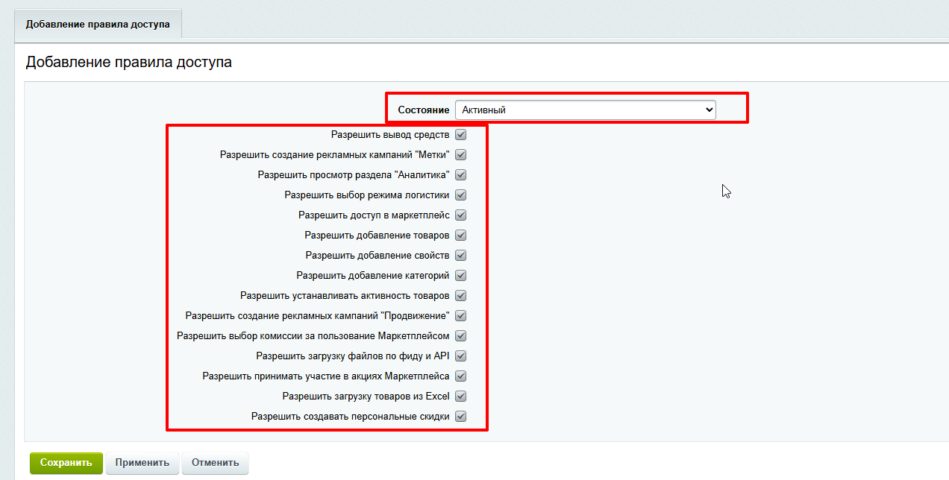Viewport: 949px width, 480px height.
Task: Uncheck Разрешить доступ в маркетплейс
Action: click(460, 215)
